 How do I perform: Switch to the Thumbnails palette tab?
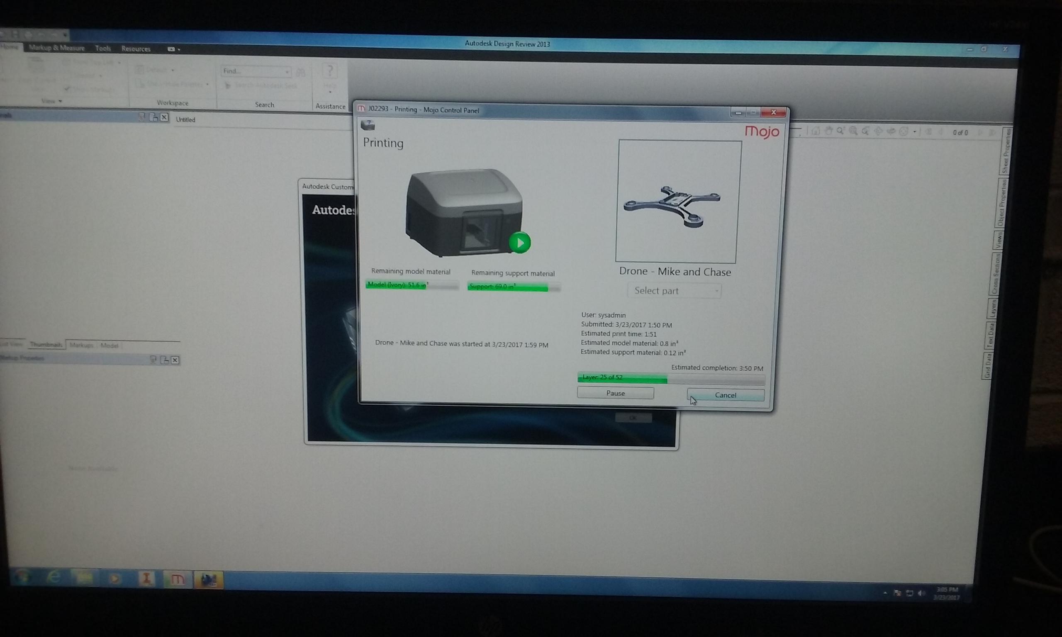(x=46, y=344)
